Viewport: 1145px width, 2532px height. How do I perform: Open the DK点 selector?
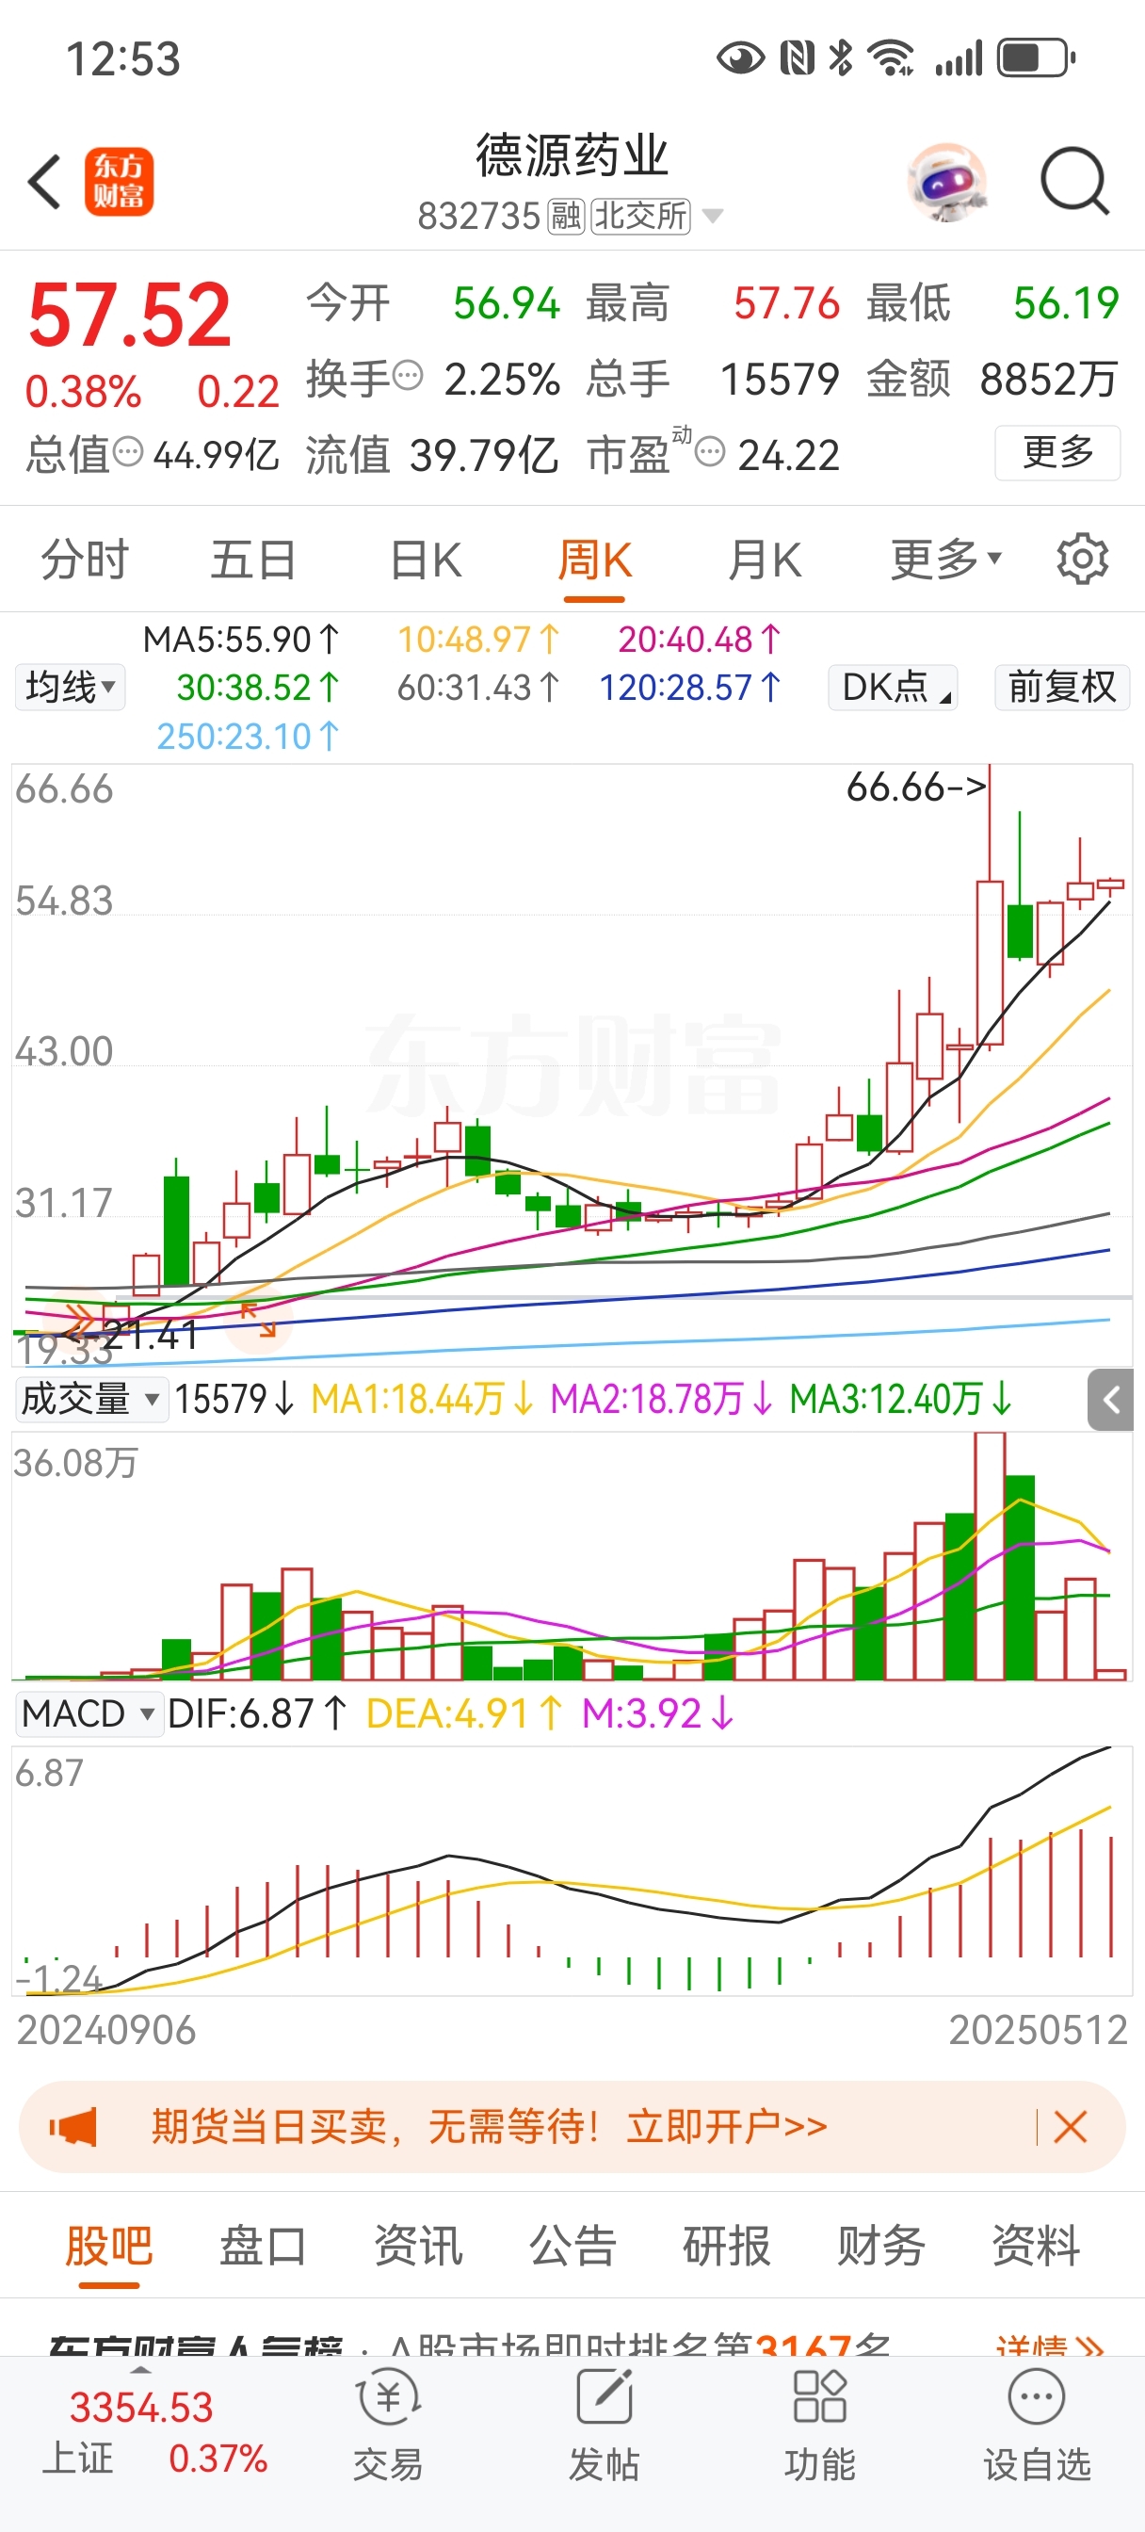(894, 686)
